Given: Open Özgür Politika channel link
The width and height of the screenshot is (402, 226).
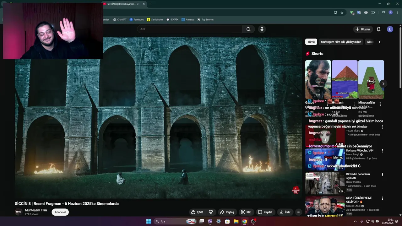Looking at the screenshot, I should [354, 182].
